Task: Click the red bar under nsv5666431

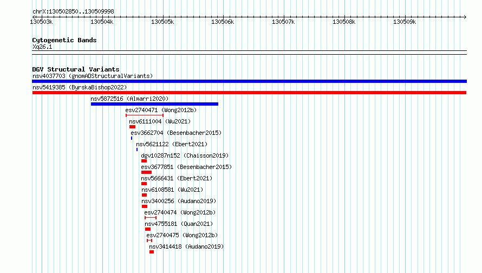Action: click(144, 184)
